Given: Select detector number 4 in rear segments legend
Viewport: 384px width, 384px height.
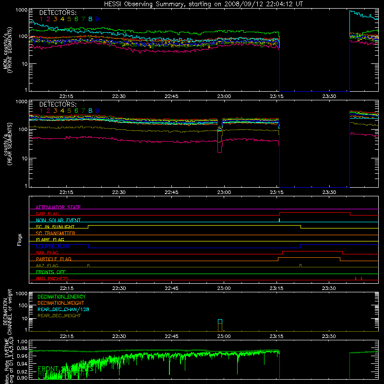Looking at the screenshot, I should click(62, 111).
